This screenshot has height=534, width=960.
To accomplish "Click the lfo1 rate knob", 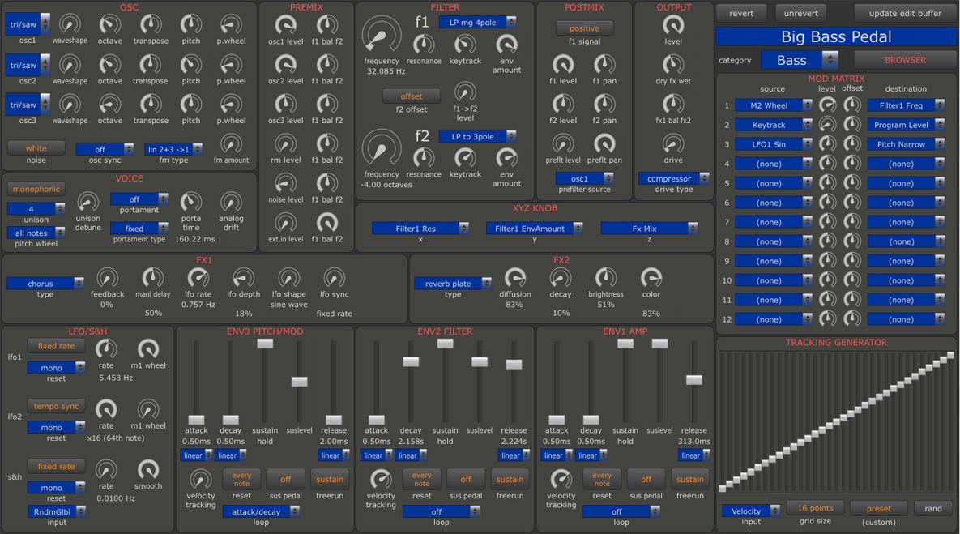I will pos(106,349).
